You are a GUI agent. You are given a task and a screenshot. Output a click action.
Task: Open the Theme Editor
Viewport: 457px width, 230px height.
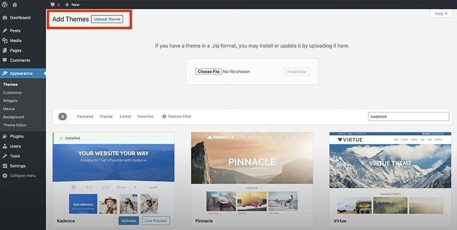coord(15,125)
